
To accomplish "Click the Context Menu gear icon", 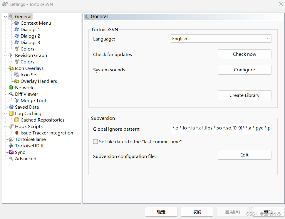I will tap(17, 23).
